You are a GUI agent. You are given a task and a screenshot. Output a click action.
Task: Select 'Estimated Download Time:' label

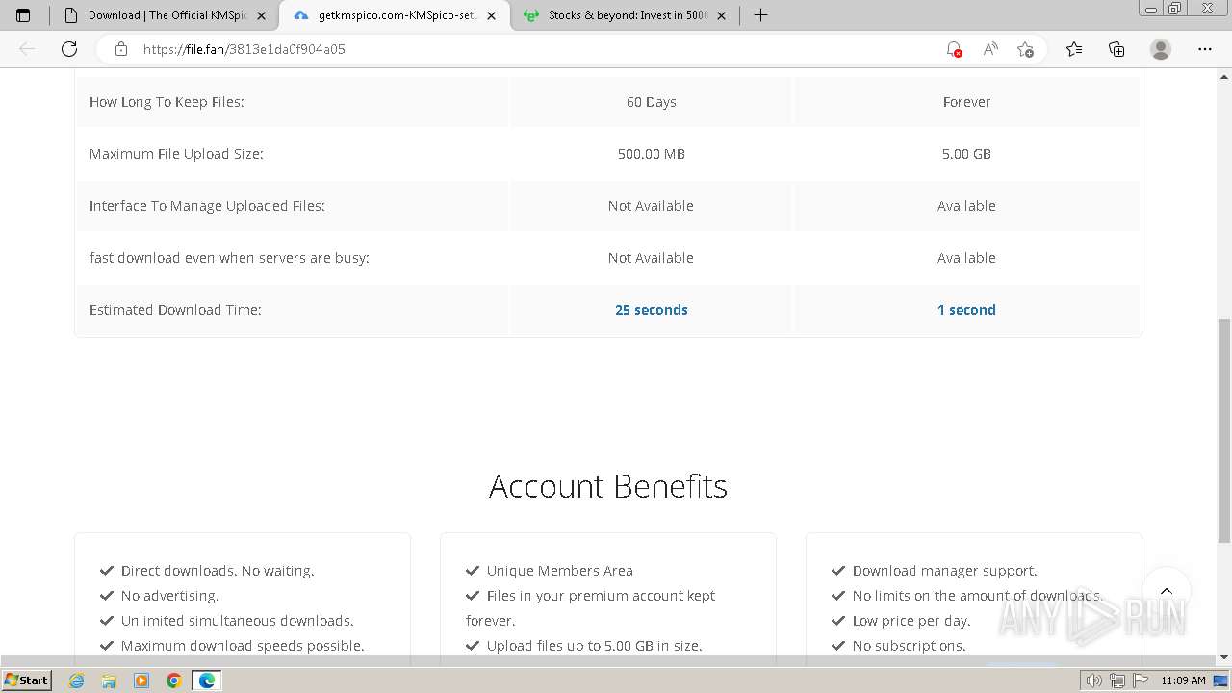click(175, 310)
